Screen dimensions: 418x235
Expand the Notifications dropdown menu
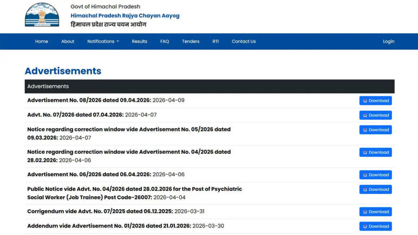103,42
